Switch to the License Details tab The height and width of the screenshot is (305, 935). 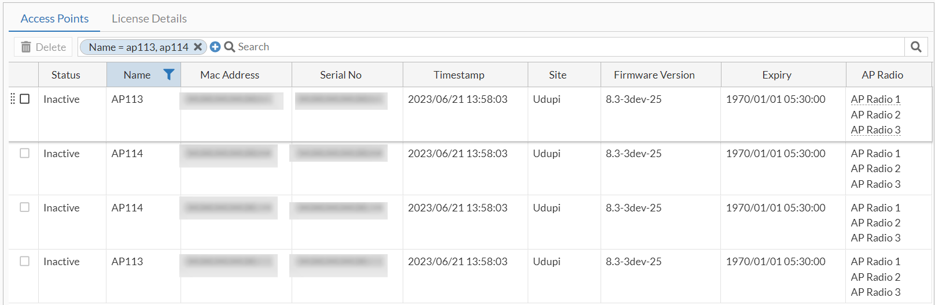click(149, 18)
